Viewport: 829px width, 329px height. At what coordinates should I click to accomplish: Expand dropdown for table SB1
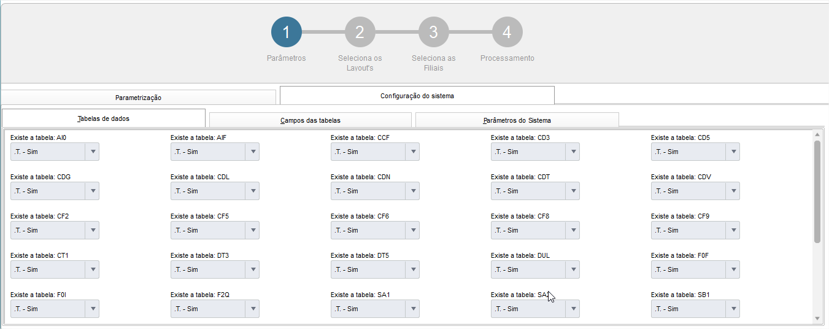click(x=733, y=309)
